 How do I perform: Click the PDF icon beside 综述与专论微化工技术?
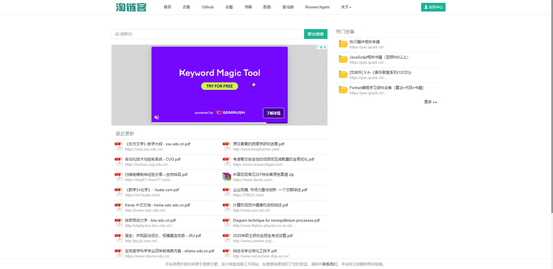point(227,253)
